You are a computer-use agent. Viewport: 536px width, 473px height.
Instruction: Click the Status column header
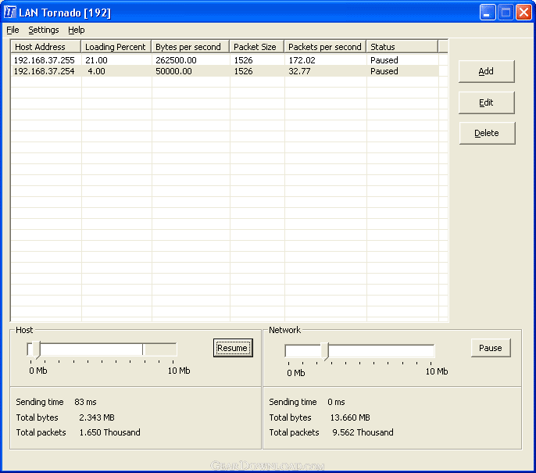[x=402, y=47]
